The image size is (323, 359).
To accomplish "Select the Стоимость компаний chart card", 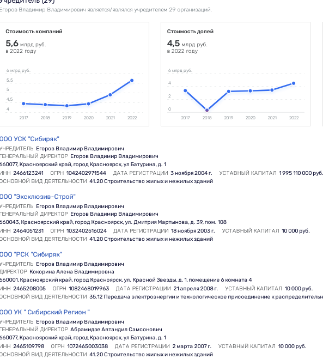I will click(x=75, y=74).
